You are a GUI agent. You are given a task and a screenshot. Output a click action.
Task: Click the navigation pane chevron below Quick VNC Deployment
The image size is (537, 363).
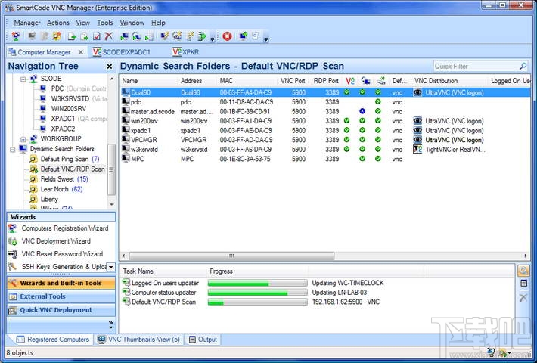pos(110,325)
